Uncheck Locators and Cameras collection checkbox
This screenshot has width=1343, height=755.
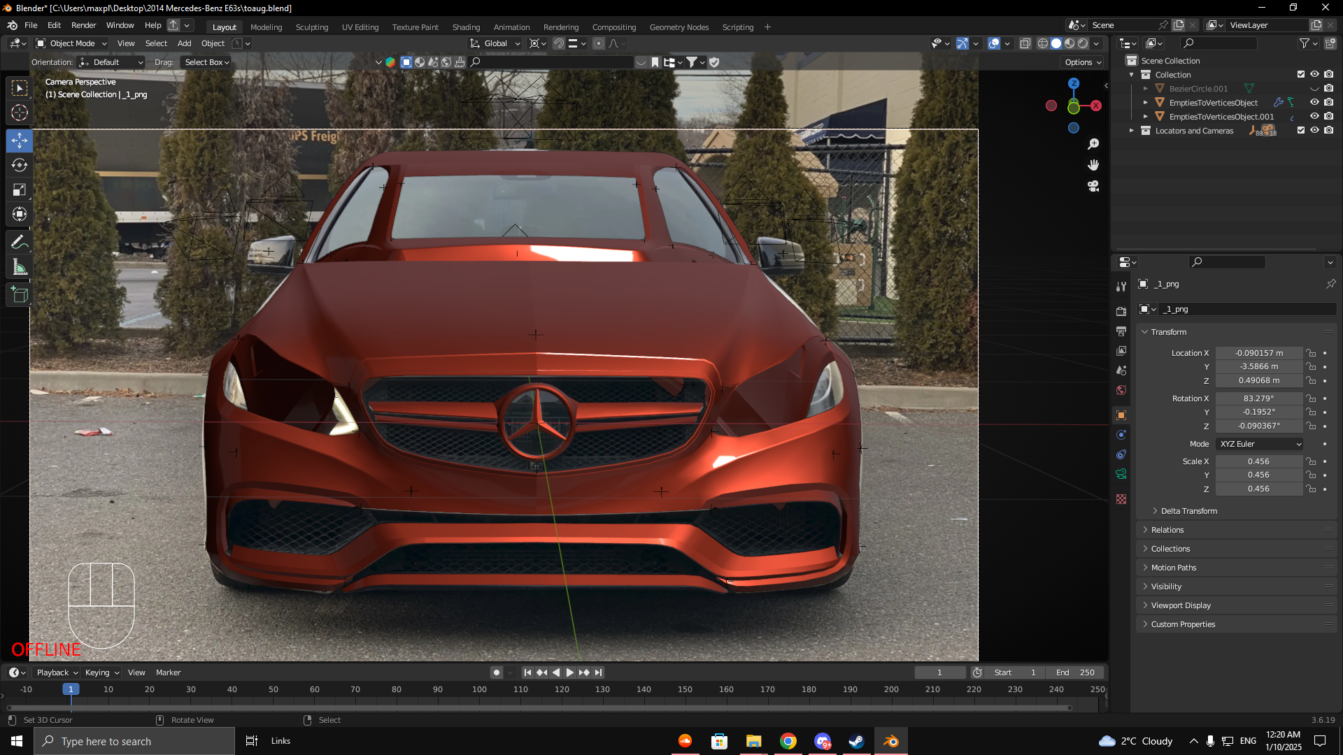[1301, 131]
